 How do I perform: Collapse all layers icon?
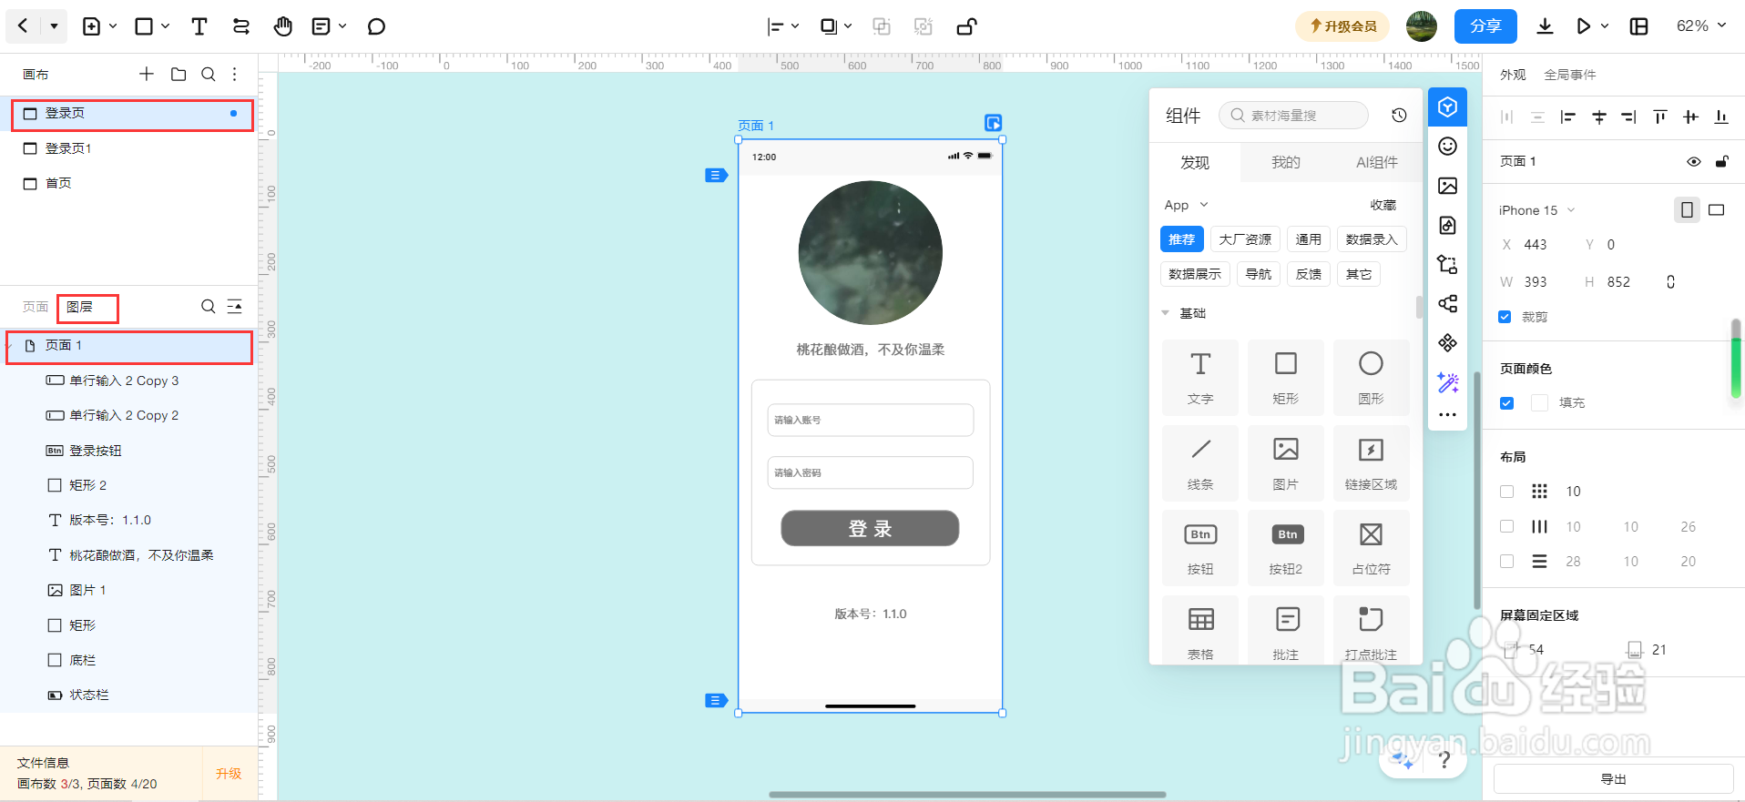[x=235, y=307]
